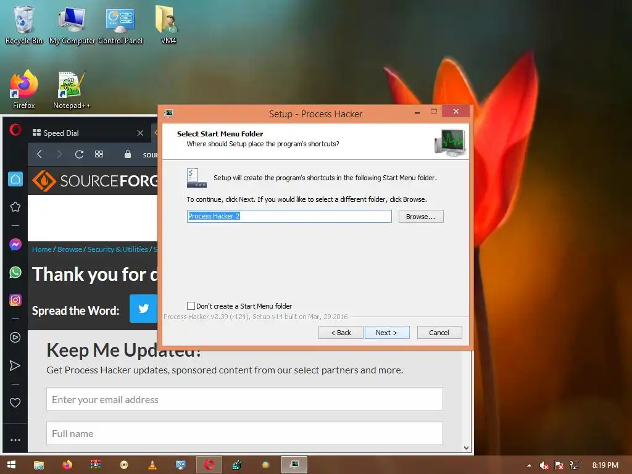Image resolution: width=632 pixels, height=474 pixels.
Task: Launch Notepad++ from desktop shortcut
Action: (x=72, y=89)
